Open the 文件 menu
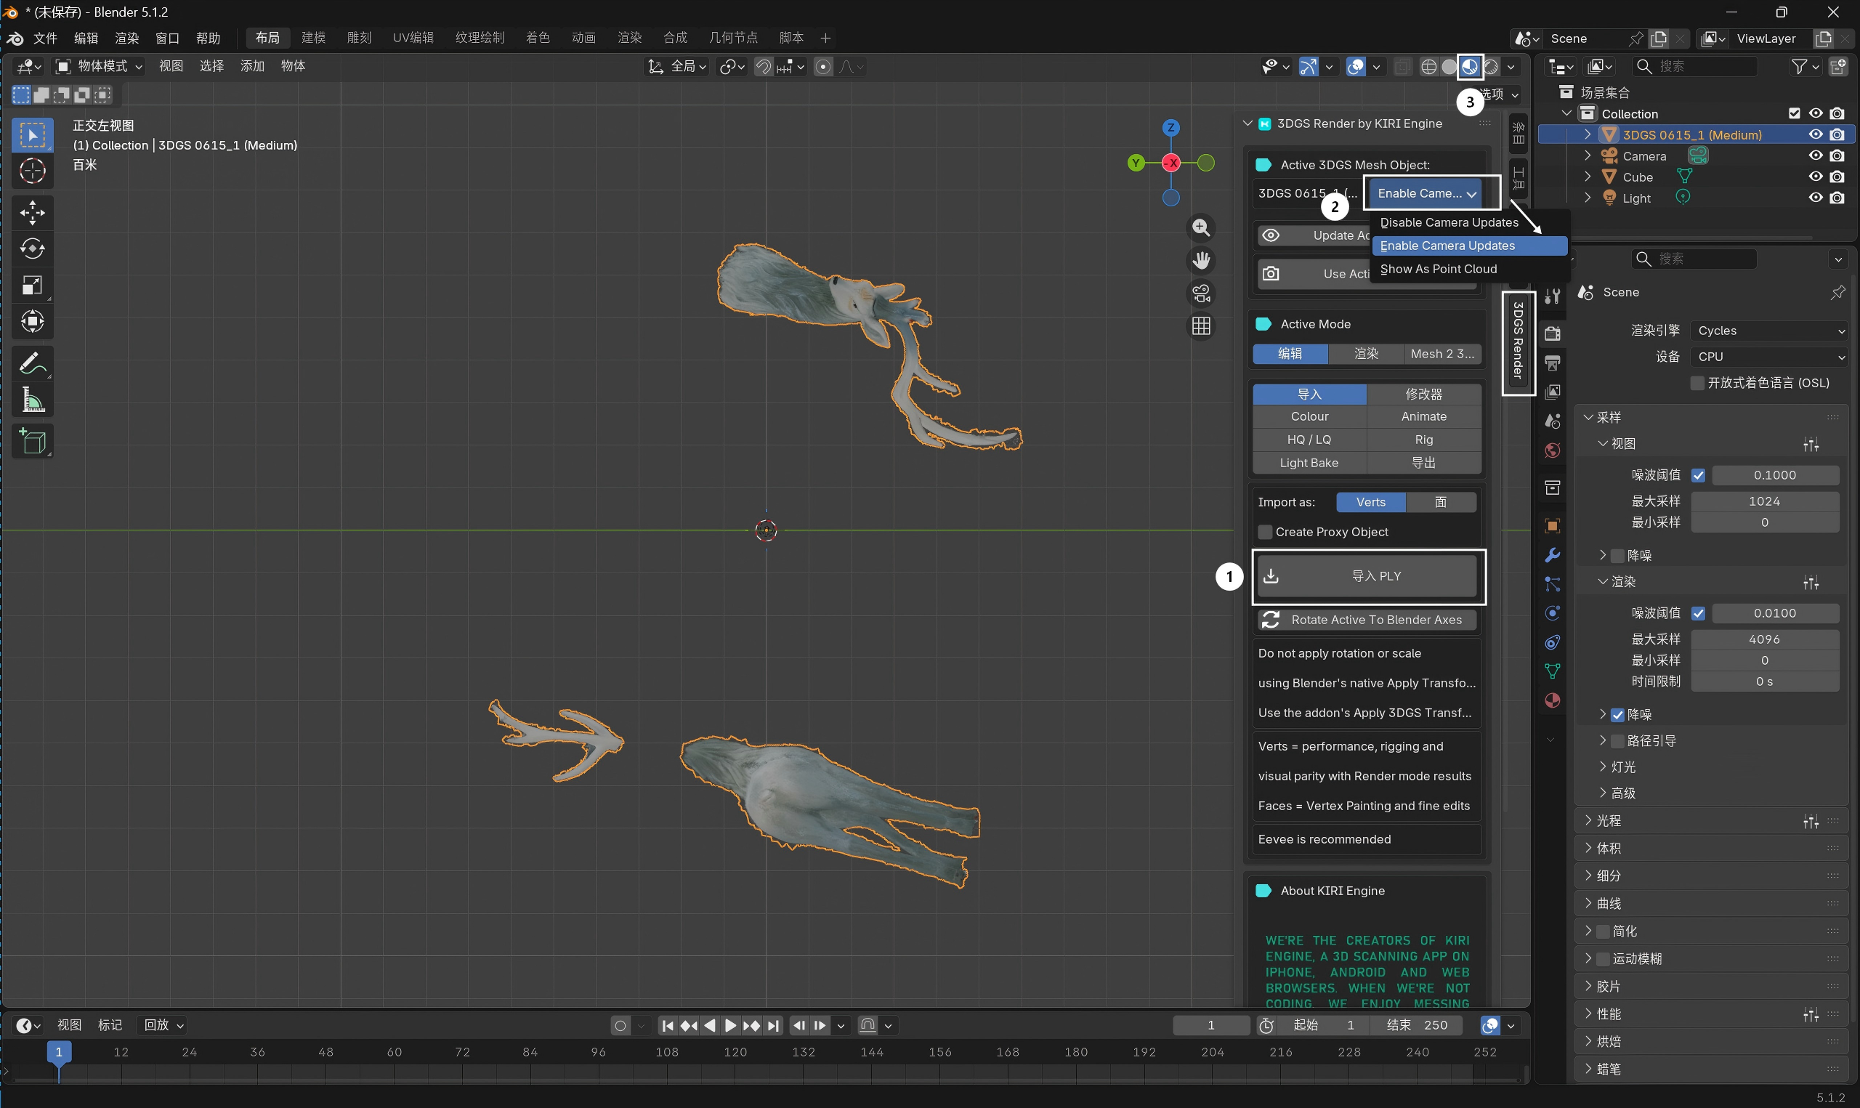This screenshot has height=1108, width=1860. (x=46, y=38)
